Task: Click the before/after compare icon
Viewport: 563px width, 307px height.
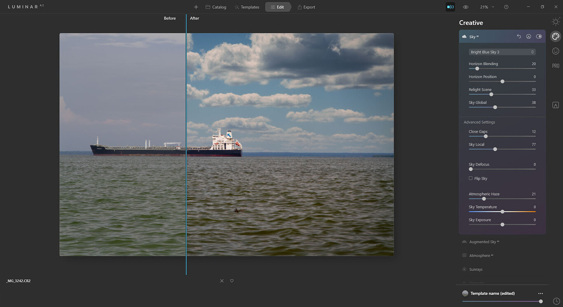Action: pos(450,7)
